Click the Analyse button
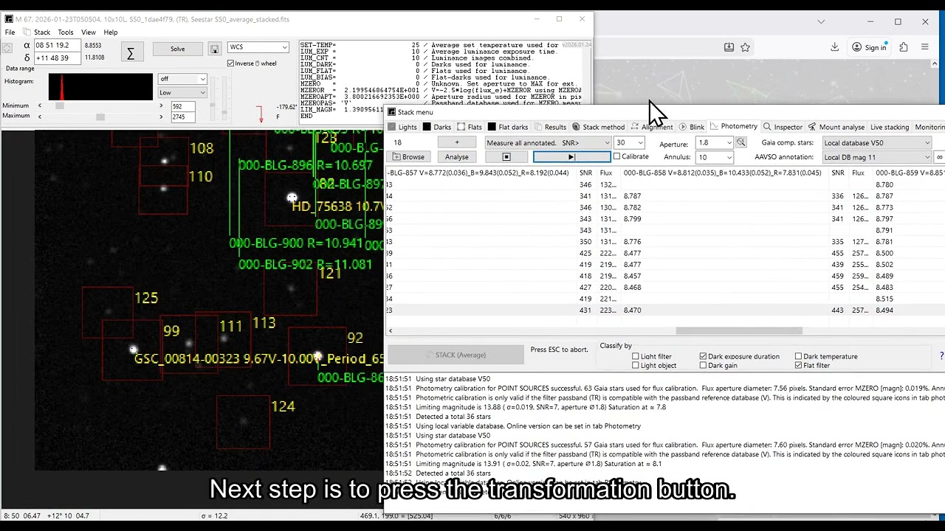The height and width of the screenshot is (531, 945). pyautogui.click(x=457, y=157)
